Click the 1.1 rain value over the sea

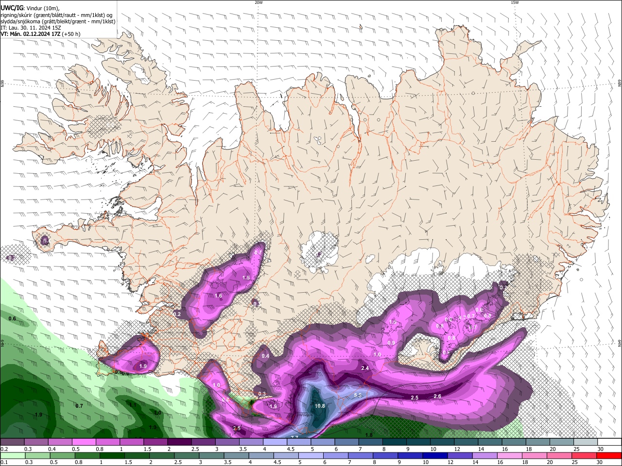(133, 404)
